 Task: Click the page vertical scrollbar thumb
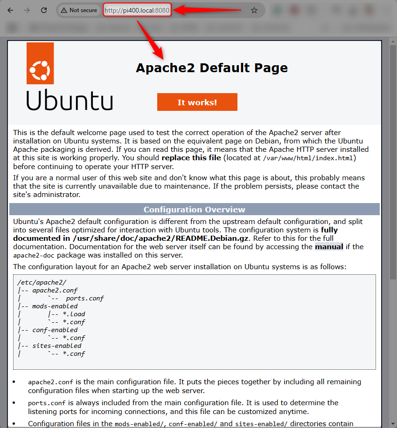[x=393, y=162]
